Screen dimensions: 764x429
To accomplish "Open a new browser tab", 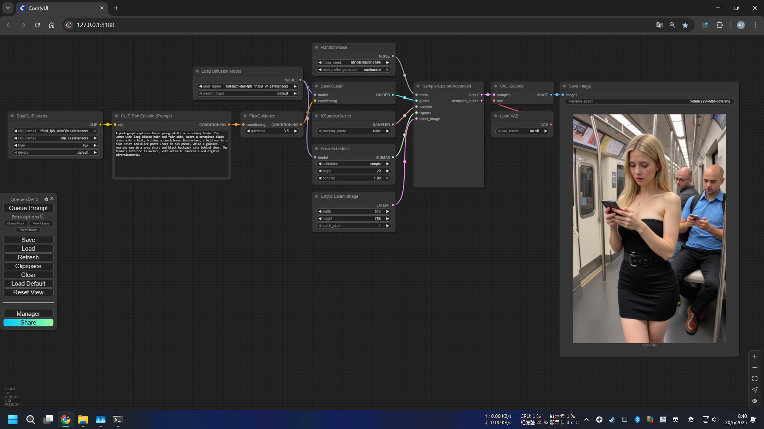I will pos(116,8).
